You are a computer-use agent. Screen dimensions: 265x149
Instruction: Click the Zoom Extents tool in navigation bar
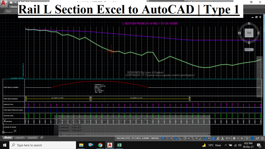click(x=259, y=75)
